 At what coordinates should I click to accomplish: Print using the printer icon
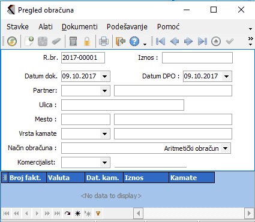click(104, 41)
